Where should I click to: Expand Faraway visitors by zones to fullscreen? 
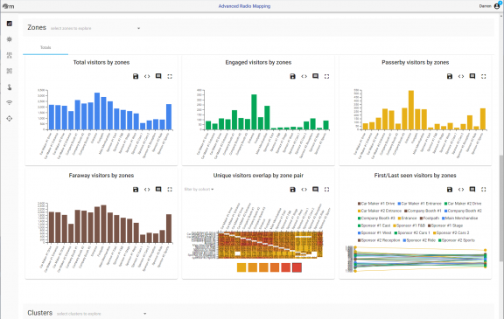tap(170, 190)
